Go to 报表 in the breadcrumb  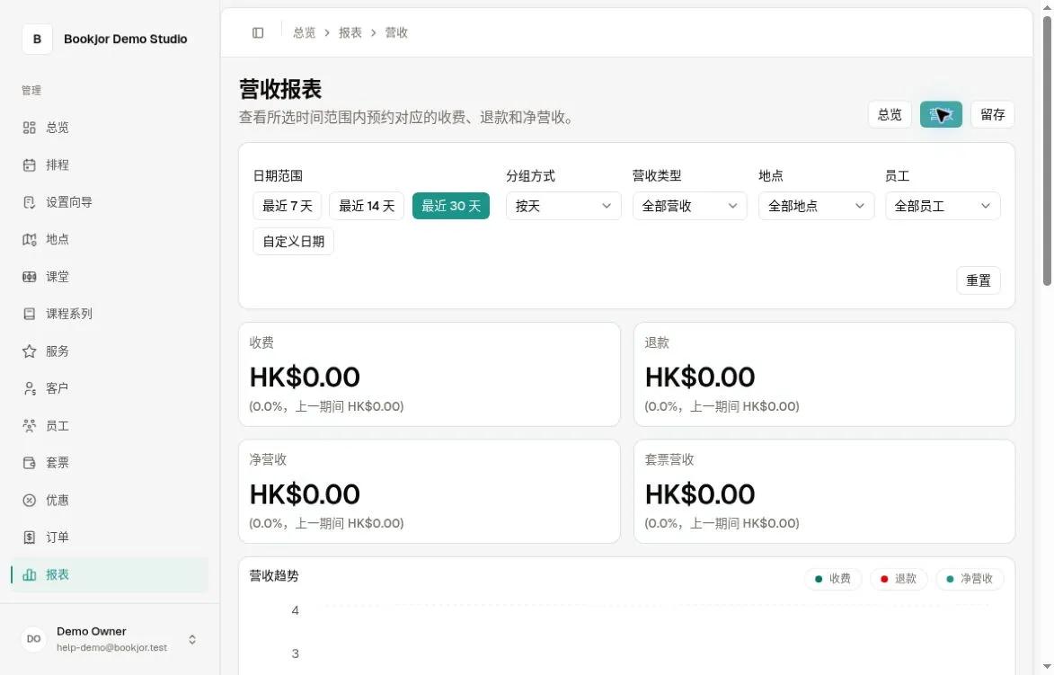click(x=350, y=33)
